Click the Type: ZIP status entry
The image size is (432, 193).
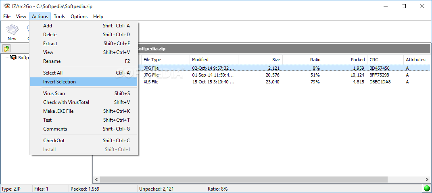pos(11,189)
